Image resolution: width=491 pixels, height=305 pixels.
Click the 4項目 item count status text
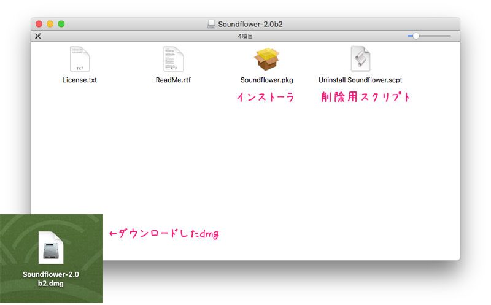tap(245, 36)
